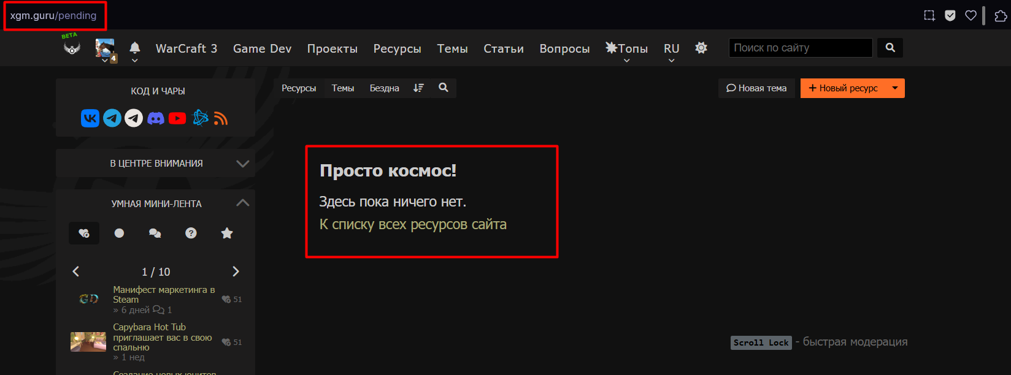The width and height of the screenshot is (1011, 375).
Task: Expand В центре внимания panel
Action: click(243, 164)
